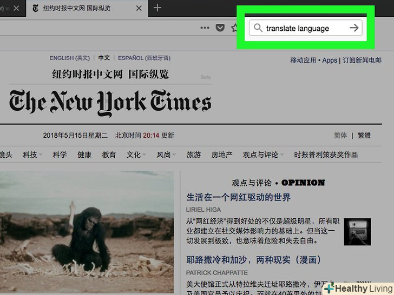Open 时报普利策获奖作品 section

pyautogui.click(x=326, y=155)
